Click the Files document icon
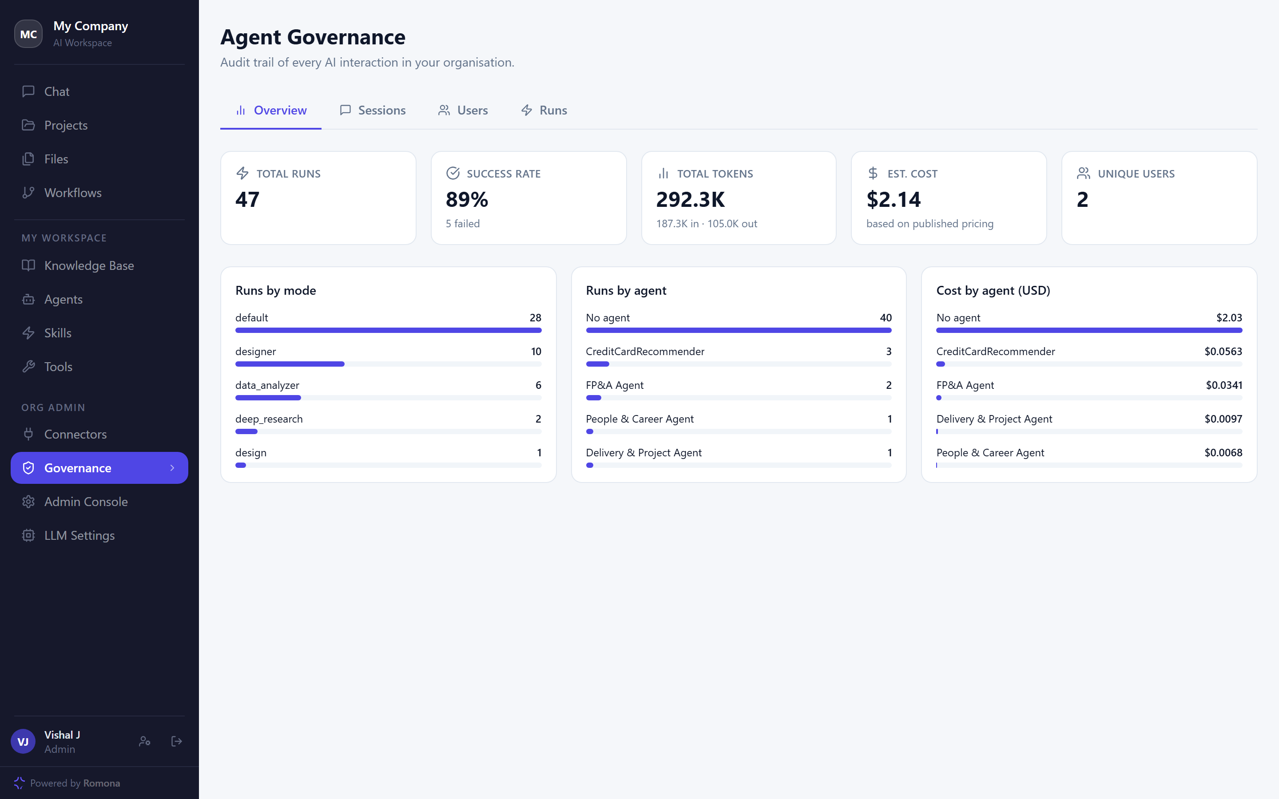 click(28, 159)
